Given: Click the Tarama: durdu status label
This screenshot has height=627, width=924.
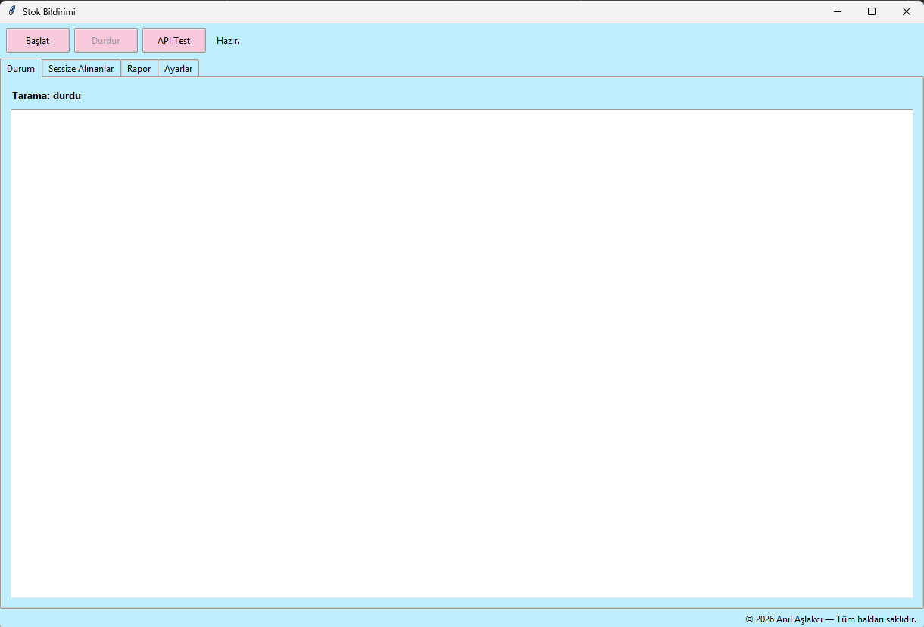Looking at the screenshot, I should [46, 96].
